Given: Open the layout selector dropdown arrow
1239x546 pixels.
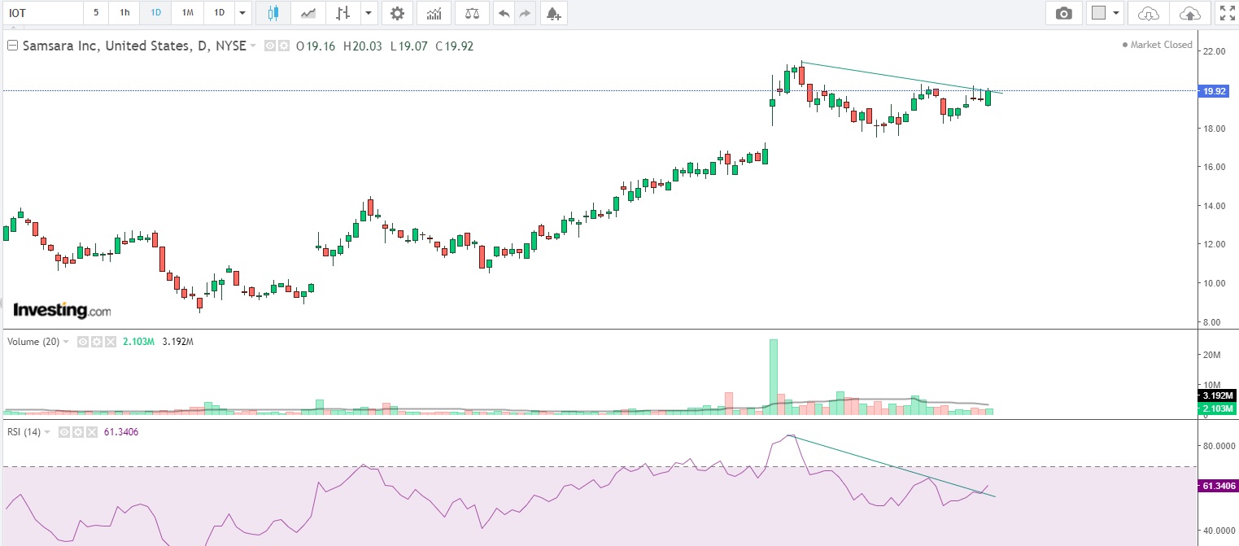Looking at the screenshot, I should 1117,13.
